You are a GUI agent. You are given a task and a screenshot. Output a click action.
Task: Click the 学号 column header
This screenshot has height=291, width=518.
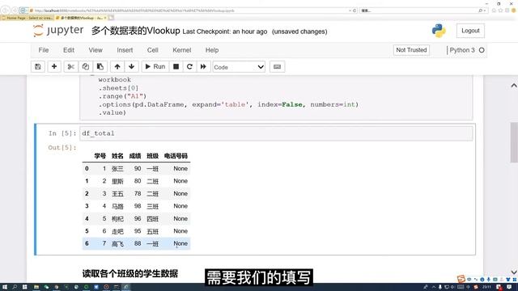coord(100,156)
